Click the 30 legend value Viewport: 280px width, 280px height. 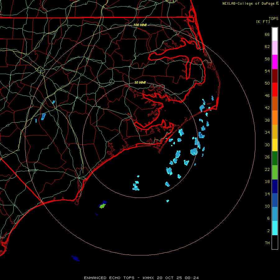click(x=267, y=145)
